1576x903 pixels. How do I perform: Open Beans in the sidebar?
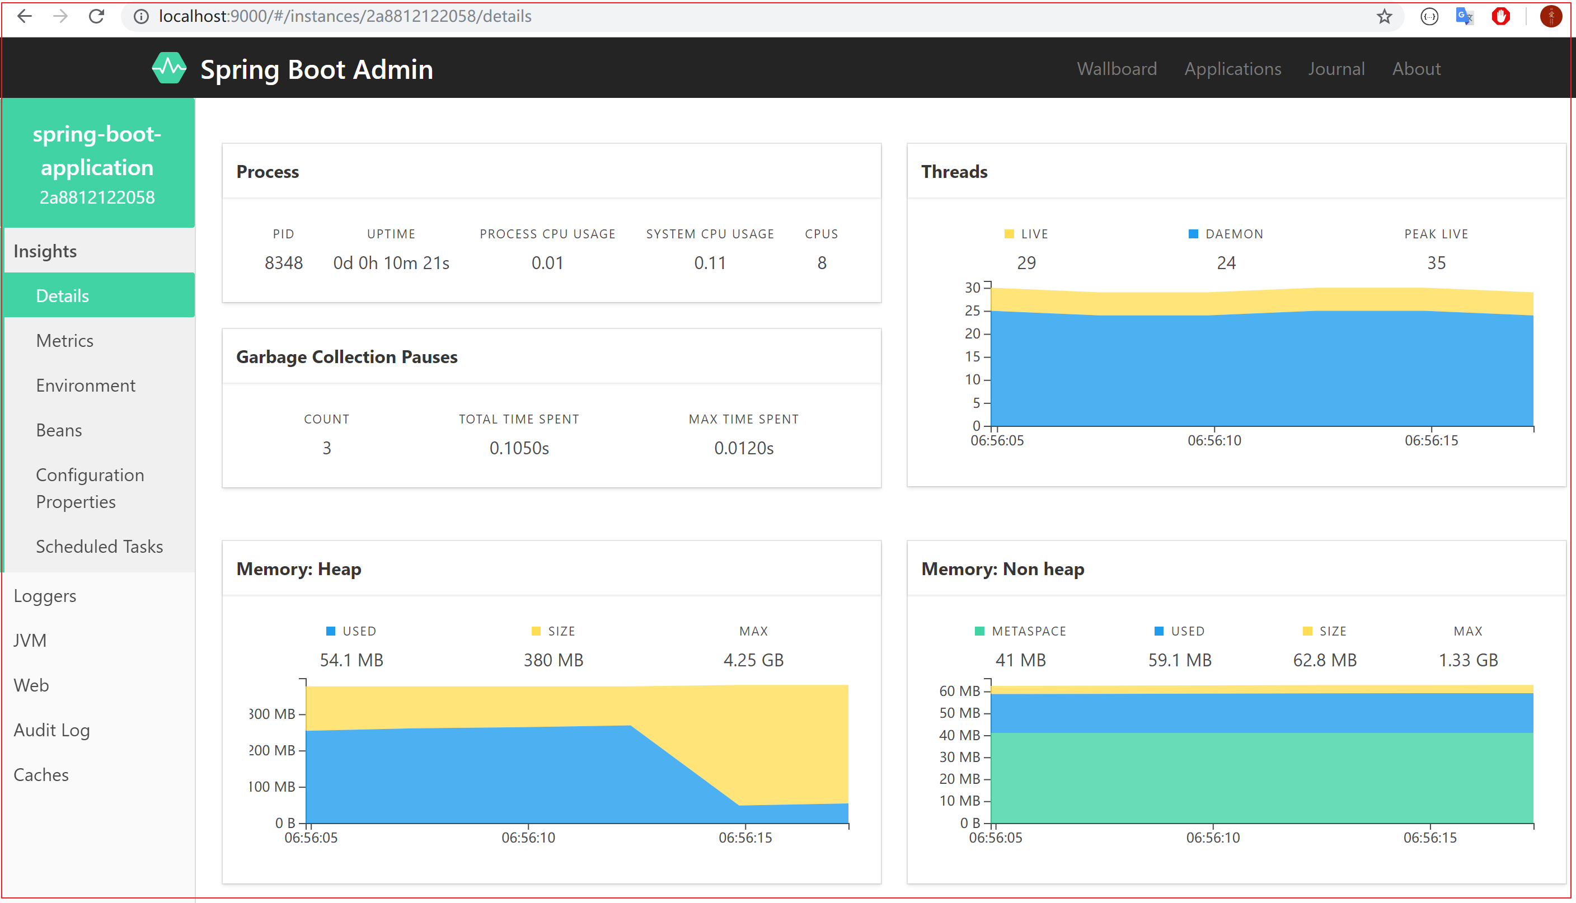[x=99, y=430]
